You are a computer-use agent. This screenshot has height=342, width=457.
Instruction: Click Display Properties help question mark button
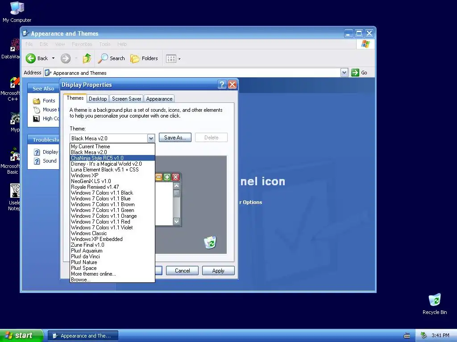(222, 85)
